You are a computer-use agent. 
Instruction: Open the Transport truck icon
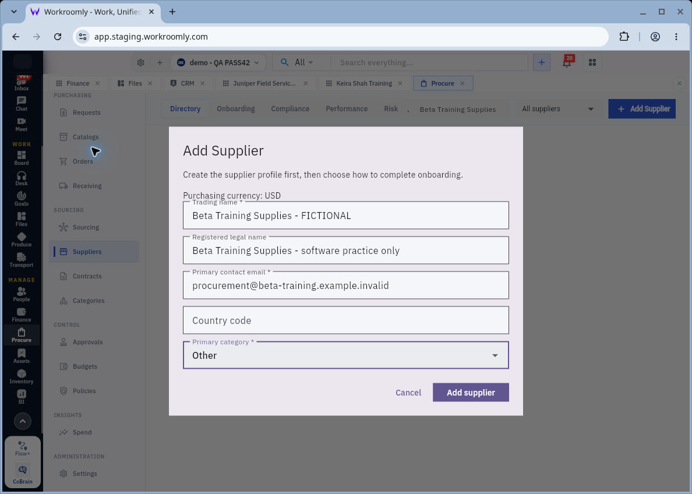21,260
